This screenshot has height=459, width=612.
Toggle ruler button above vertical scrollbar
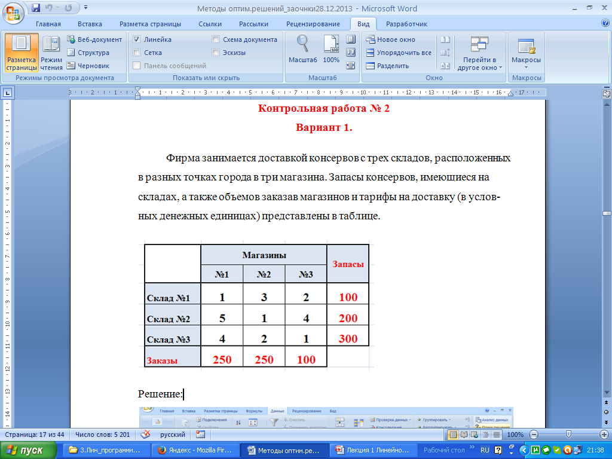coord(607,94)
